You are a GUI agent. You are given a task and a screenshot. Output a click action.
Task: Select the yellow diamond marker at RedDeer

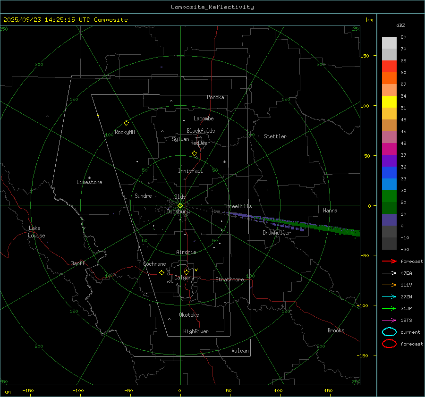point(194,153)
